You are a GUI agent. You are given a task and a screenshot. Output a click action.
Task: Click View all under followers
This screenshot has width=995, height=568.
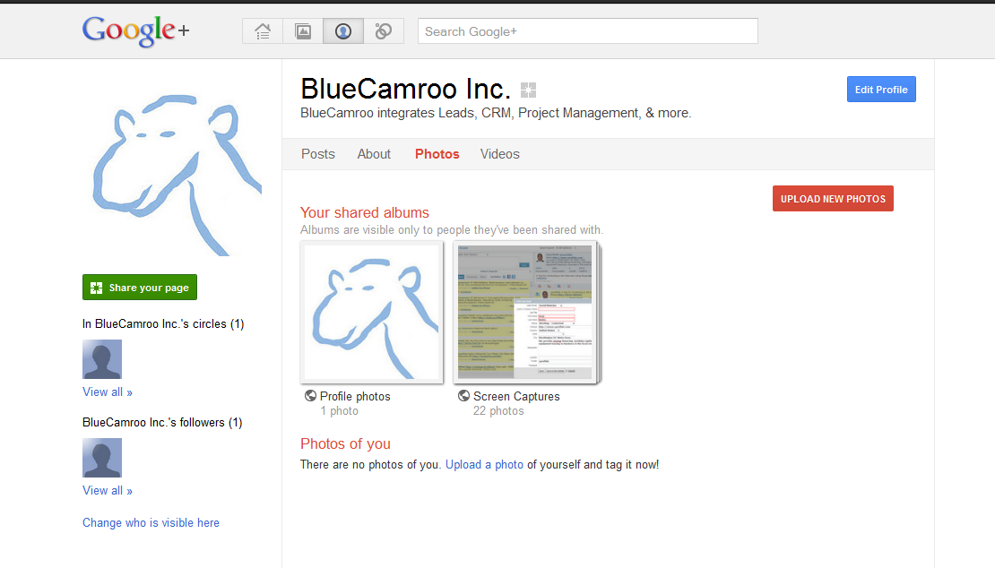[108, 491]
